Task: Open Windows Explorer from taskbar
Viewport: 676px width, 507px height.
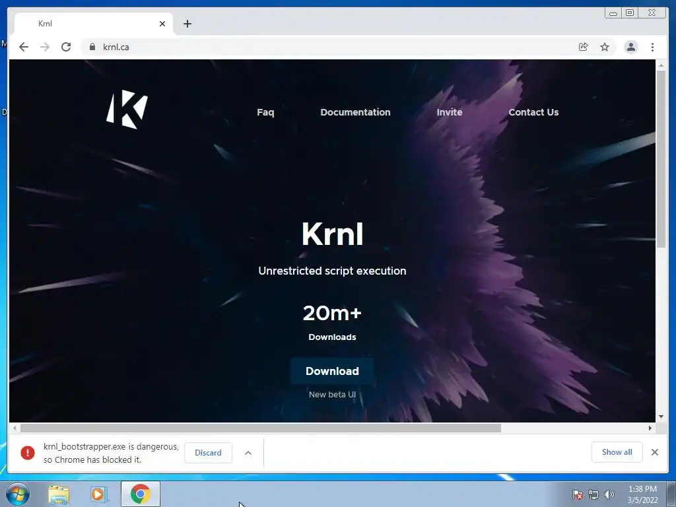Action: click(59, 494)
